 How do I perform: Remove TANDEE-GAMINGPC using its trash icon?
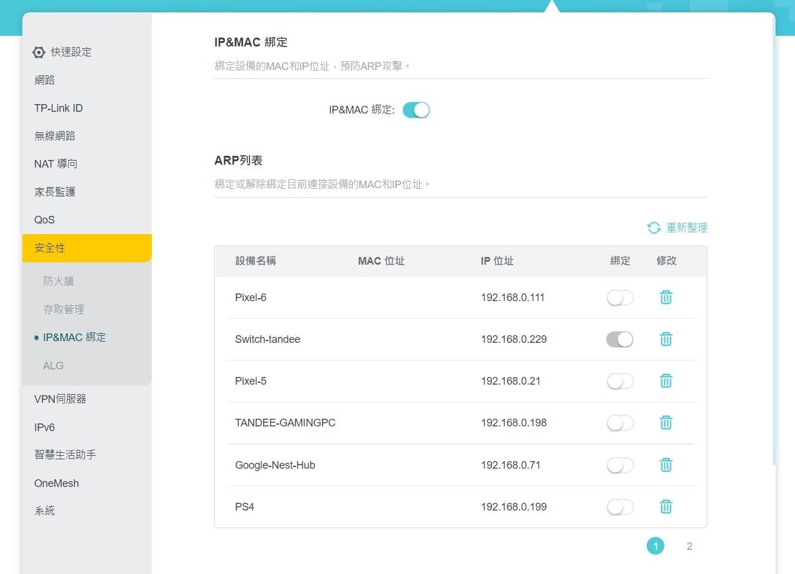tap(666, 423)
